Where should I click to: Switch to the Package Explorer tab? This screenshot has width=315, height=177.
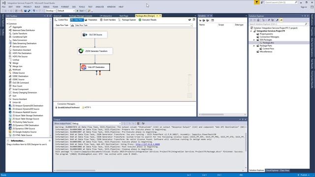coord(127,20)
